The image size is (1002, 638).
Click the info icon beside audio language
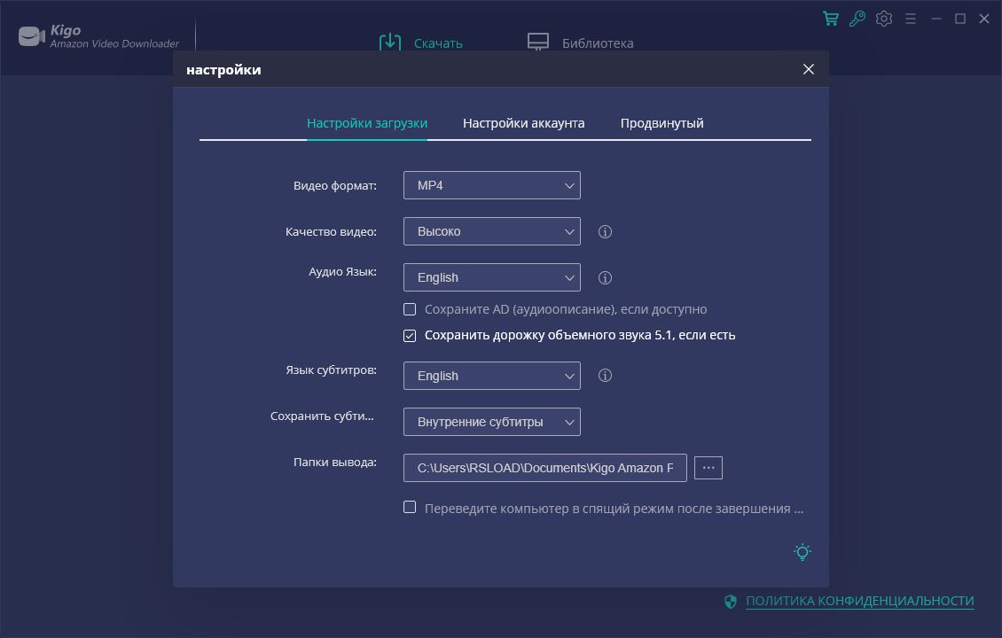pos(605,277)
